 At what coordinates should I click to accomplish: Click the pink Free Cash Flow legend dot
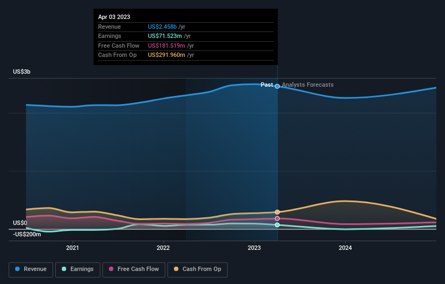coord(111,269)
